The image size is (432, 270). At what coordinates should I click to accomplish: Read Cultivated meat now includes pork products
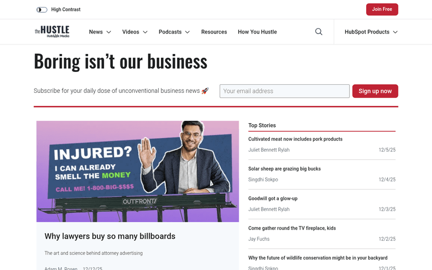pyautogui.click(x=295, y=139)
